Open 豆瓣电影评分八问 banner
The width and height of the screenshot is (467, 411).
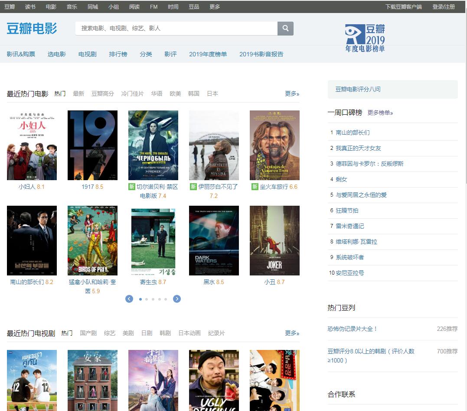[x=392, y=89]
